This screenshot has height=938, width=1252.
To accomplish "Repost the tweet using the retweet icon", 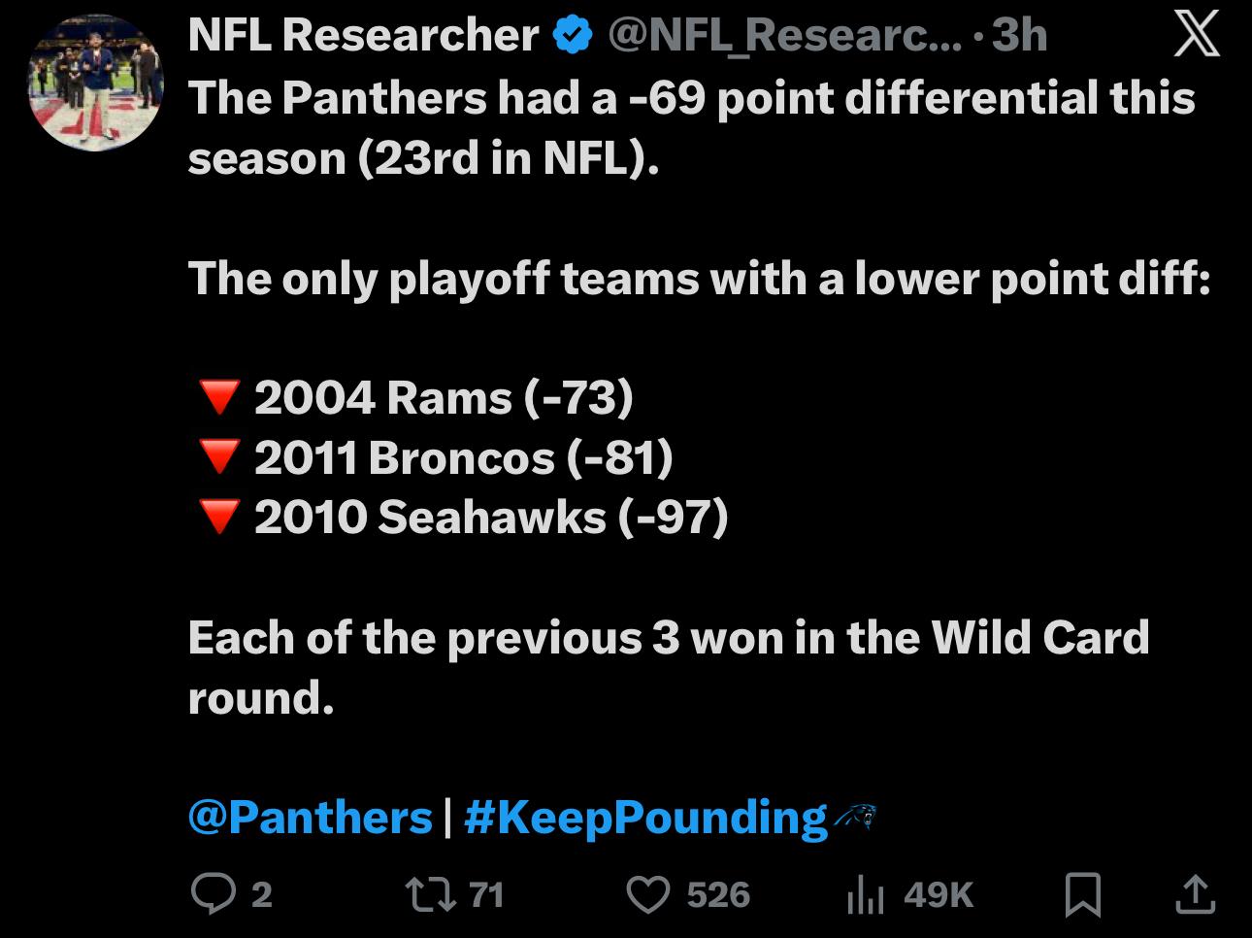I will (428, 894).
